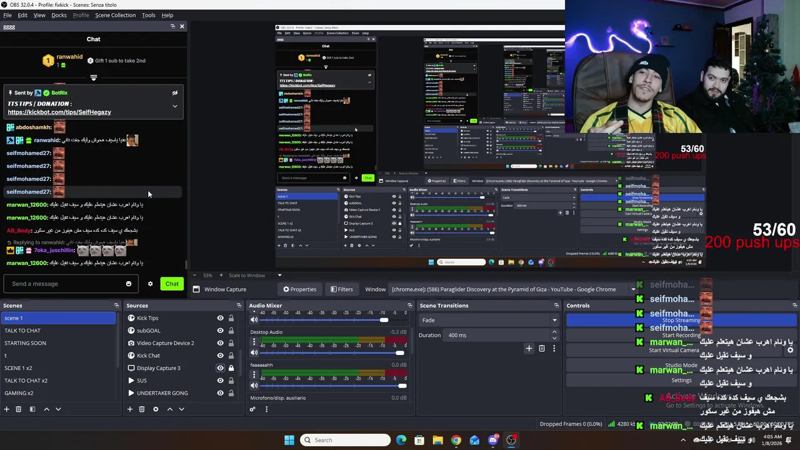Unpin the BotRix pinned message icon
The width and height of the screenshot is (800, 450).
pos(175,93)
